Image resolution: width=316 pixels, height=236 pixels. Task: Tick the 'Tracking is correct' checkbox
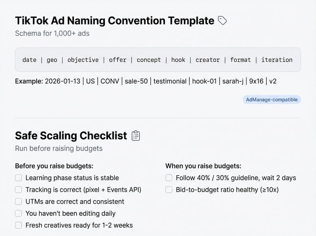point(19,190)
